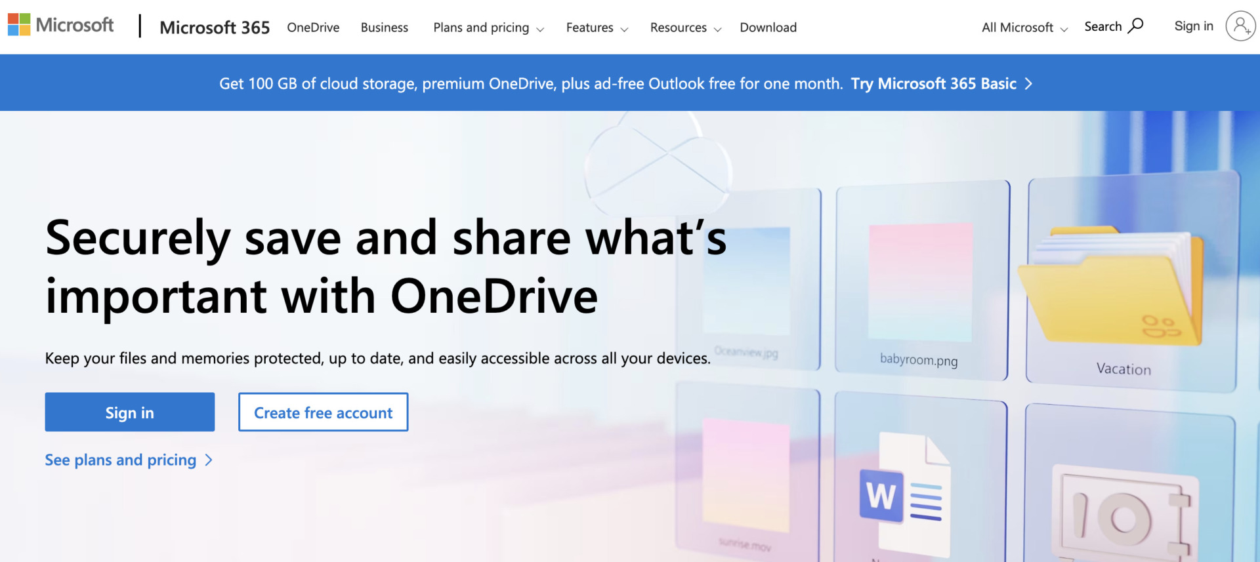This screenshot has width=1260, height=562.
Task: Click the sunrise.mov file tile
Action: 747,472
